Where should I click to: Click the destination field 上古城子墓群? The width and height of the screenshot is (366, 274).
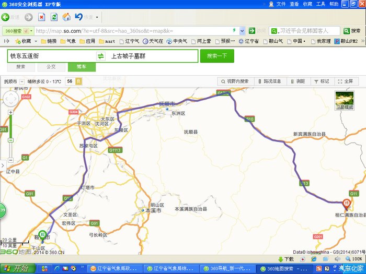click(152, 56)
